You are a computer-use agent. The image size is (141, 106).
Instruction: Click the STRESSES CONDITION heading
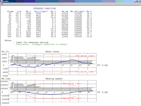(x=44, y=9)
